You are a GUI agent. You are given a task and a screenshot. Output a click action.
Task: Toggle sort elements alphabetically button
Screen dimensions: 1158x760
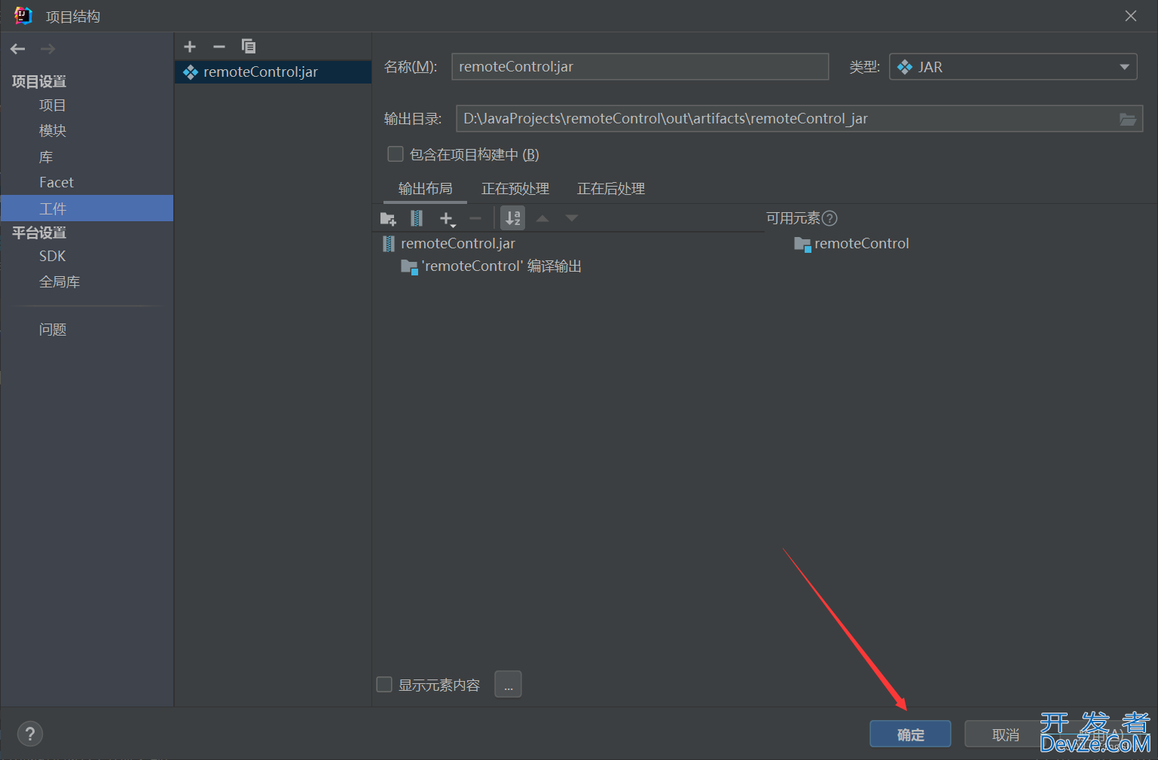513,218
